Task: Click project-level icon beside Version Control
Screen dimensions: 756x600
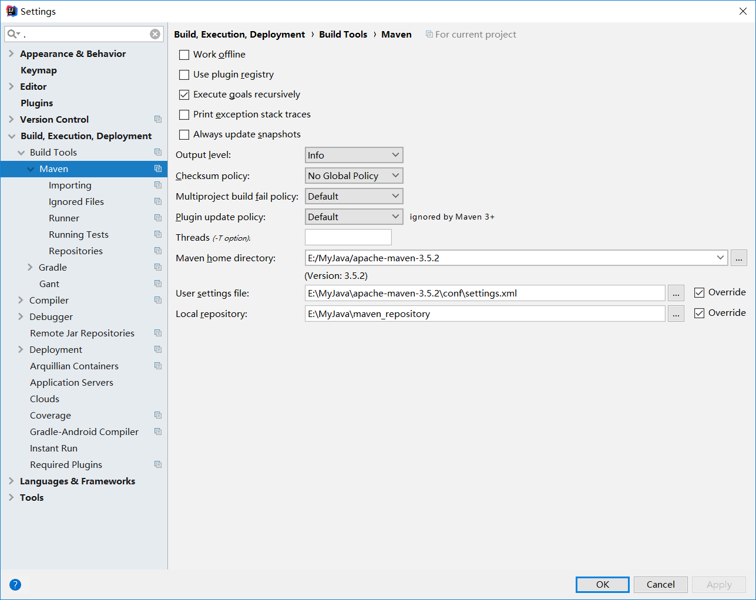Action: point(158,119)
